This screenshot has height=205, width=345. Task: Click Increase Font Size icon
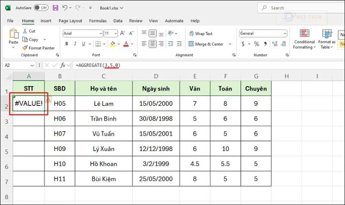122,33
